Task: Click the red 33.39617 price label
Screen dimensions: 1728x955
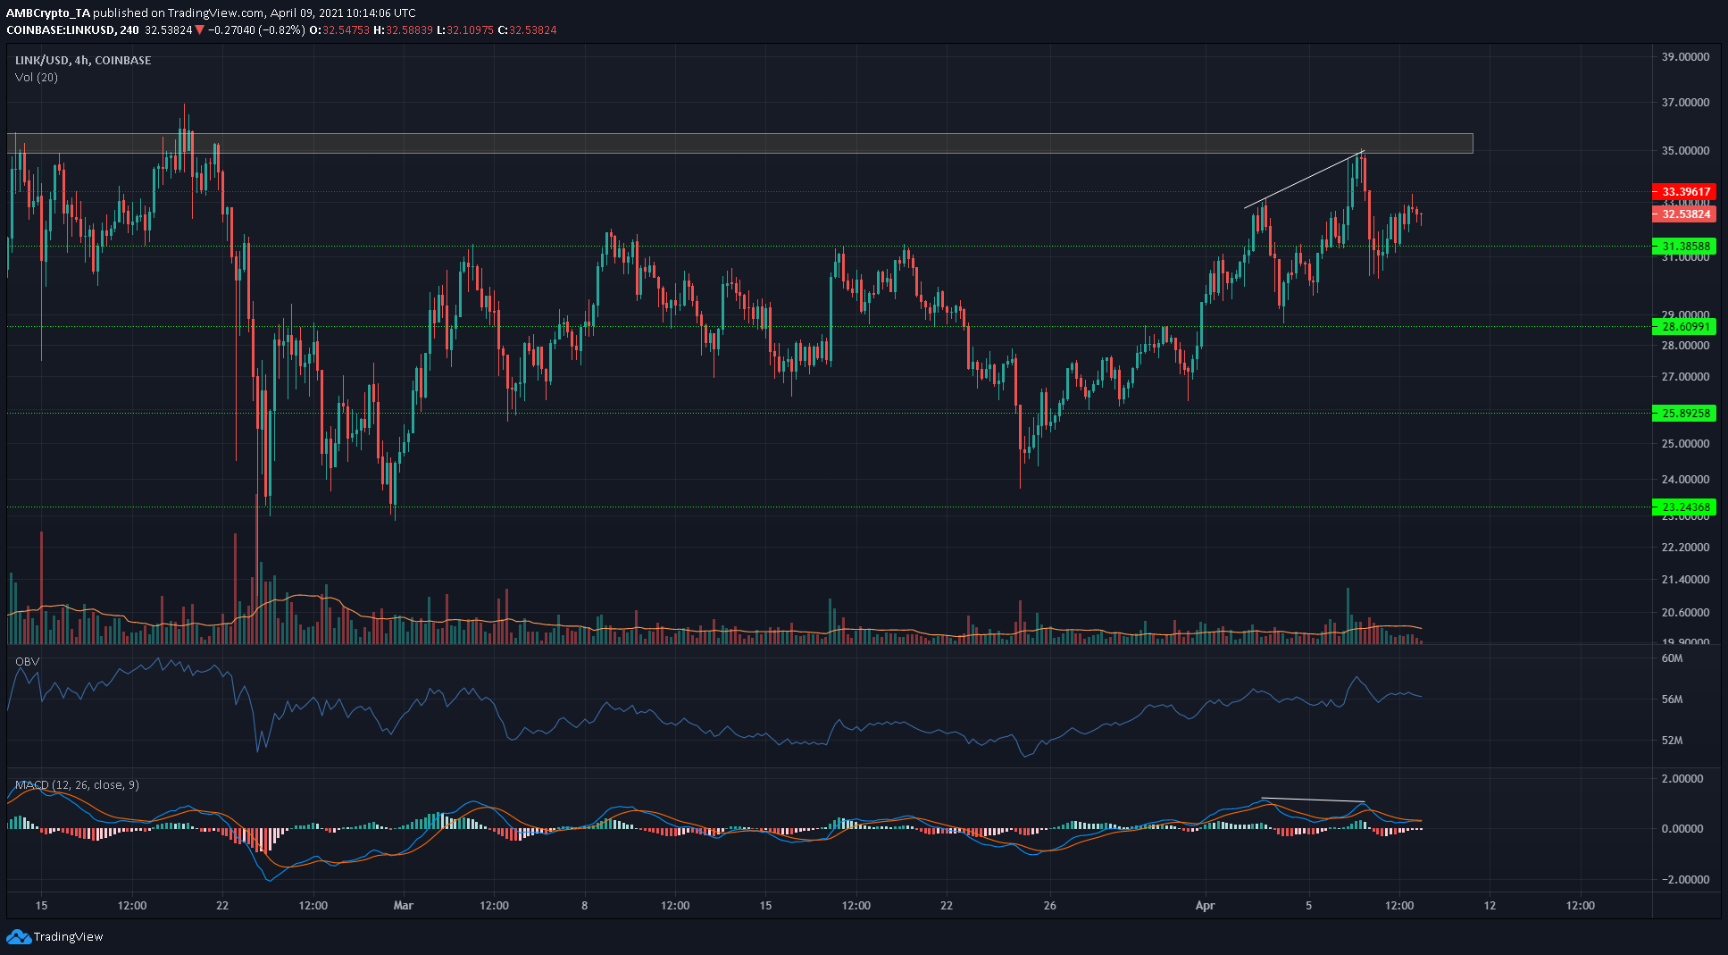Action: (x=1684, y=192)
